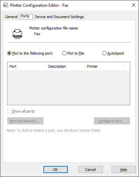Open the Configure Port dialog button
Image resolution: width=139 pixels, height=177 pixels.
pyautogui.click(x=112, y=121)
